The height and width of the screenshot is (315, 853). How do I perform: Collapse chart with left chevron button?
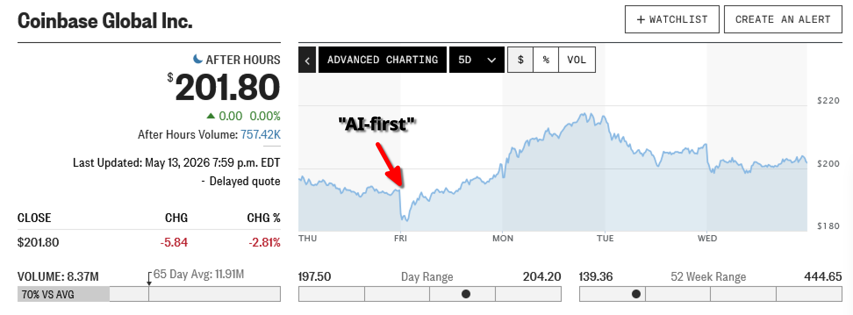pos(307,60)
